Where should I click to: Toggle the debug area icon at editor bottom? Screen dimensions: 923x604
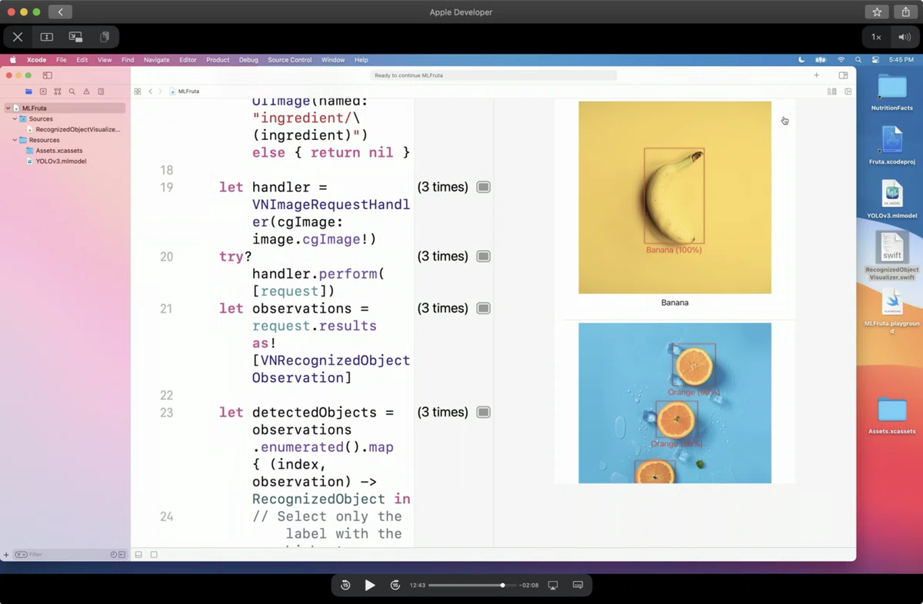(138, 554)
